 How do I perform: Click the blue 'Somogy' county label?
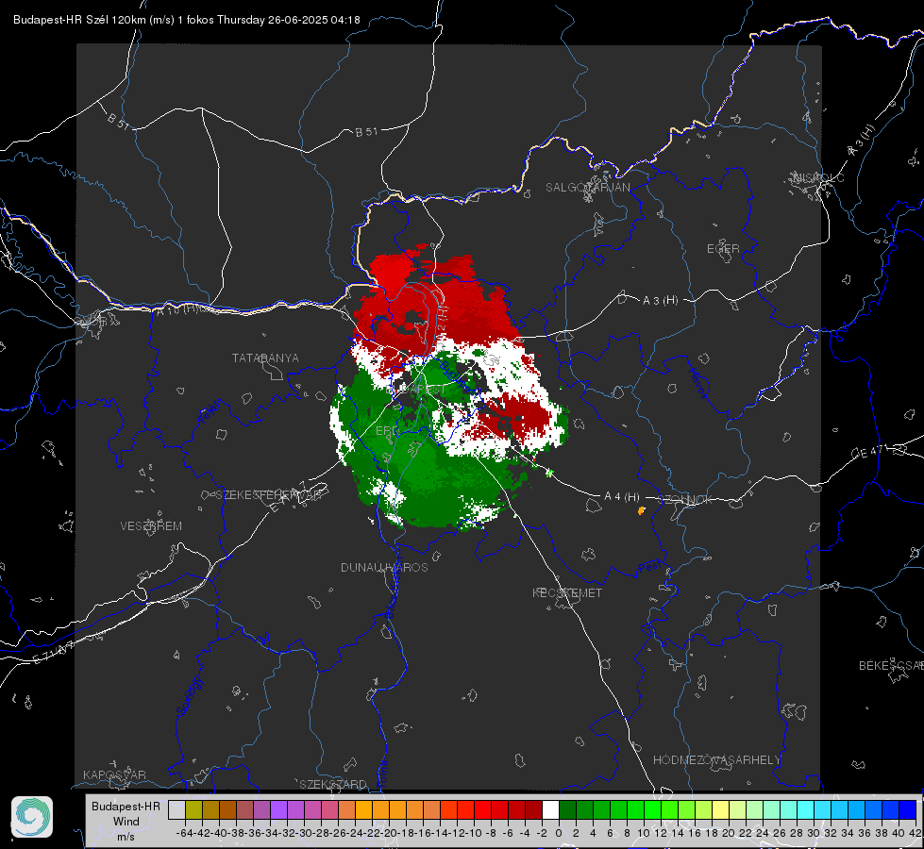(189, 696)
